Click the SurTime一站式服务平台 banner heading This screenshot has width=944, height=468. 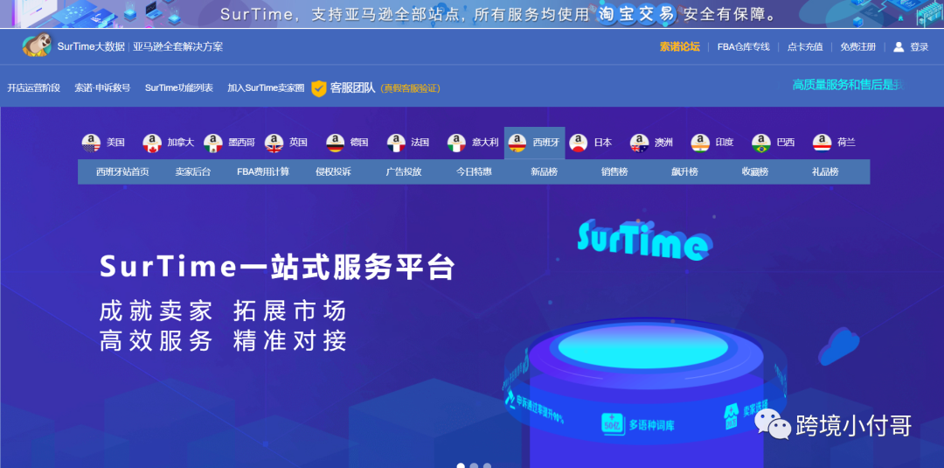[x=278, y=267]
